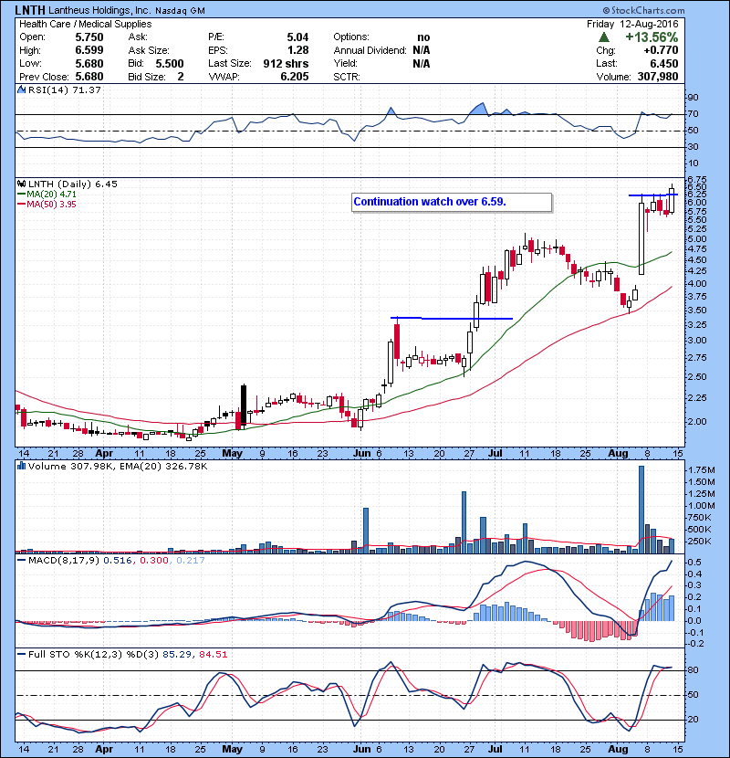Click the 'MA(50) 3.95' legend text
This screenshot has width=730, height=758.
tap(51, 205)
